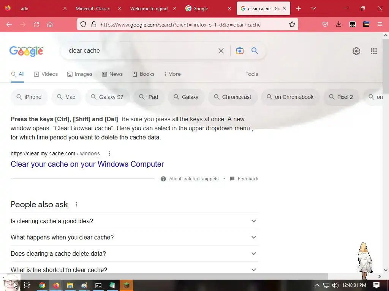This screenshot has width=389, height=291.
Task: Close the Welcome to nginx! tab
Action: pos(175,8)
